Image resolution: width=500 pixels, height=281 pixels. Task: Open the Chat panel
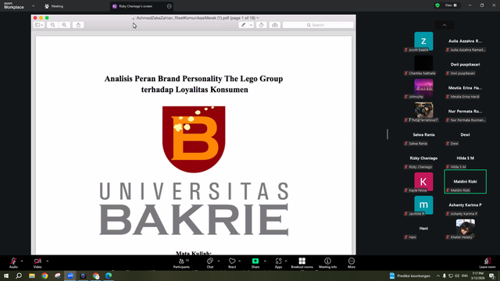pos(210,263)
